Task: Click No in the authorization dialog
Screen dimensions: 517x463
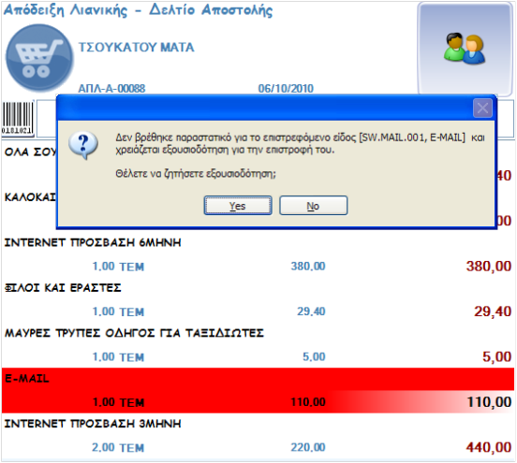Action: pos(313,206)
